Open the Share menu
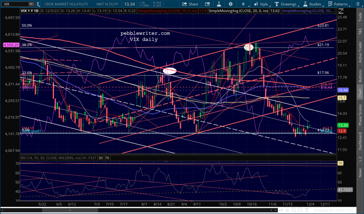Viewport: 364px width, 214px height. click(x=190, y=4)
